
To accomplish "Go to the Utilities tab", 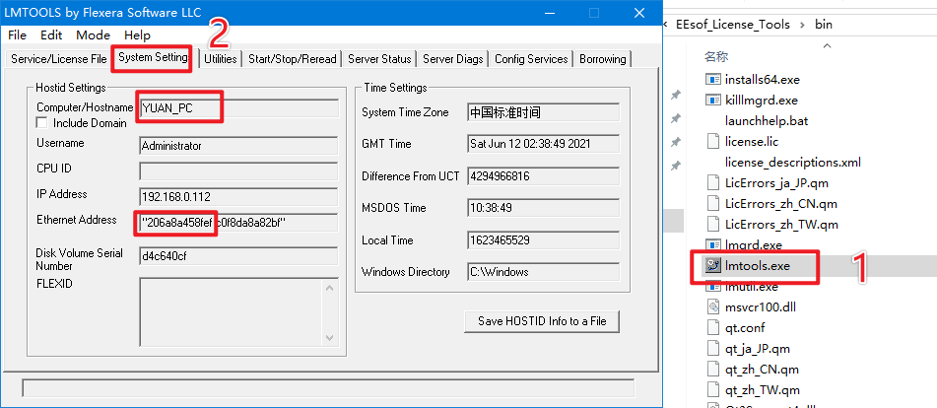I will point(221,58).
